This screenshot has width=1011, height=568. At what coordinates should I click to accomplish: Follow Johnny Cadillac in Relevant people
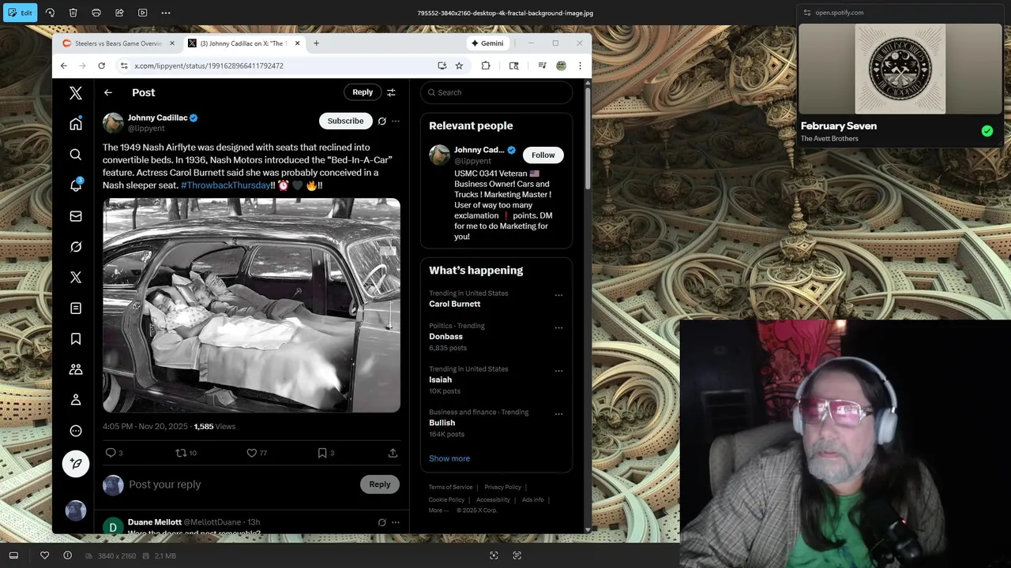(543, 155)
